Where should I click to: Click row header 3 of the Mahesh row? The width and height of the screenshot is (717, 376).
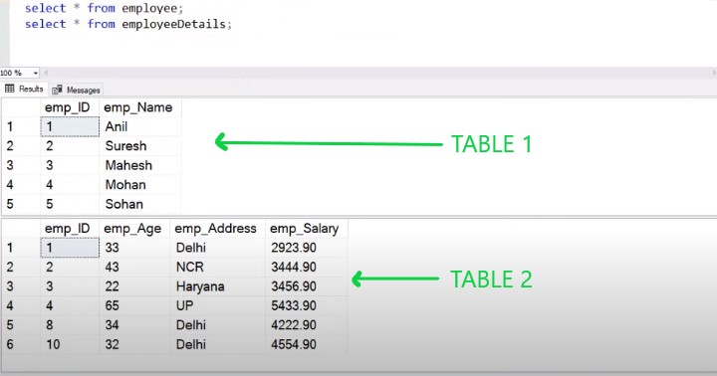[x=21, y=165]
